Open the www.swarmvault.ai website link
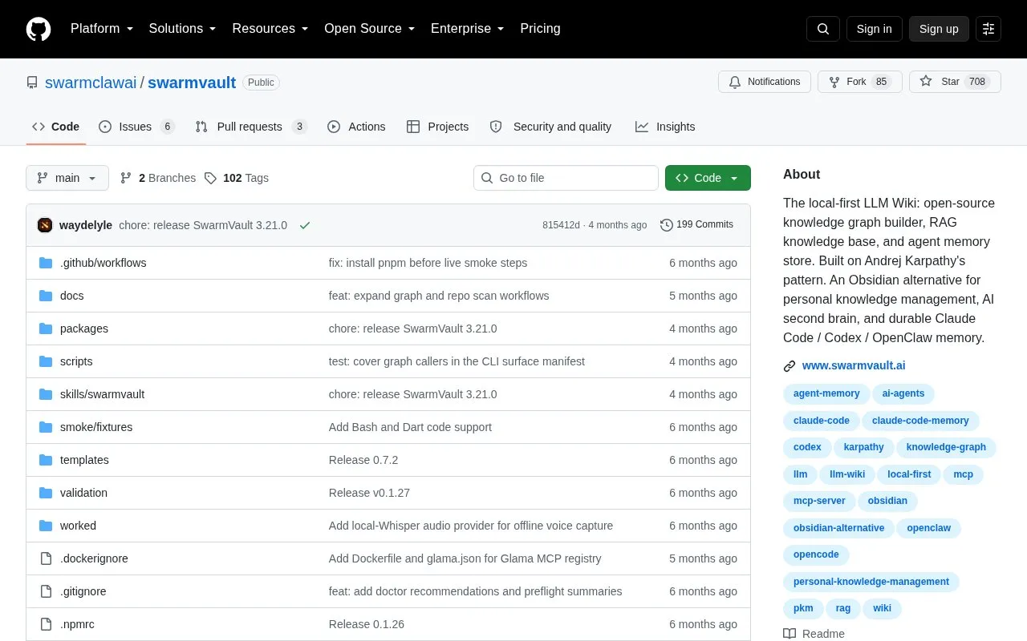Image resolution: width=1027 pixels, height=641 pixels. (854, 365)
